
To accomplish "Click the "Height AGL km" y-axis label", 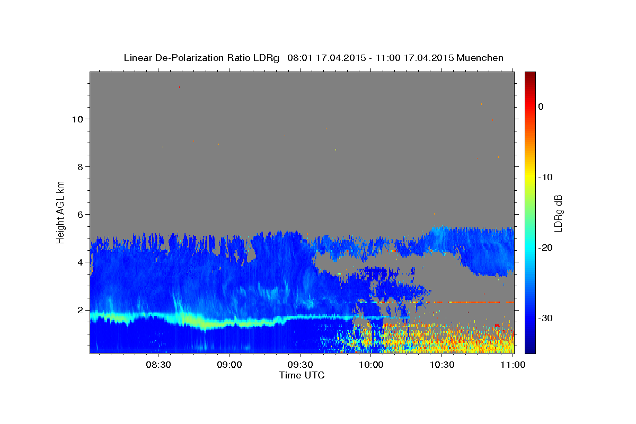I will (61, 211).
